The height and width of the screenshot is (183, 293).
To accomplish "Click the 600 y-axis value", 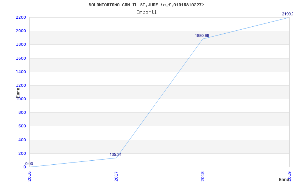I will coord(22,126).
